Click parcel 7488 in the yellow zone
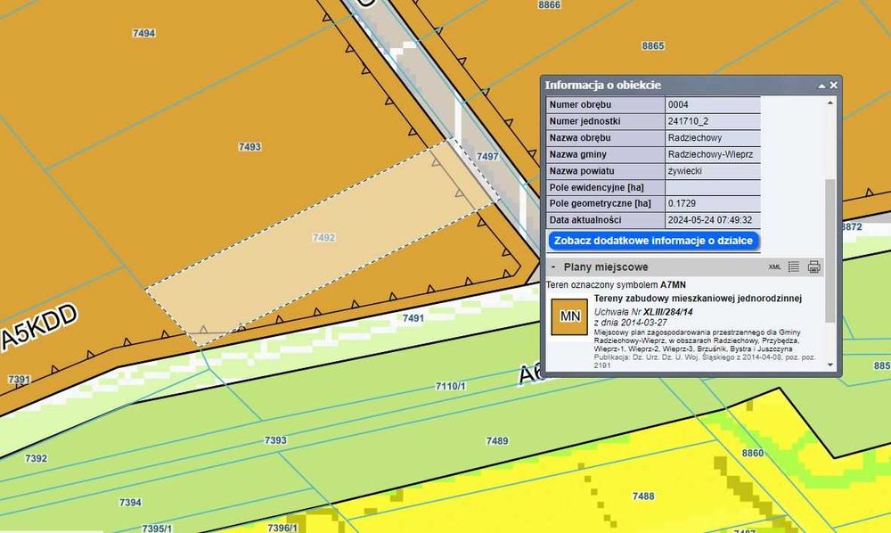 point(643,496)
